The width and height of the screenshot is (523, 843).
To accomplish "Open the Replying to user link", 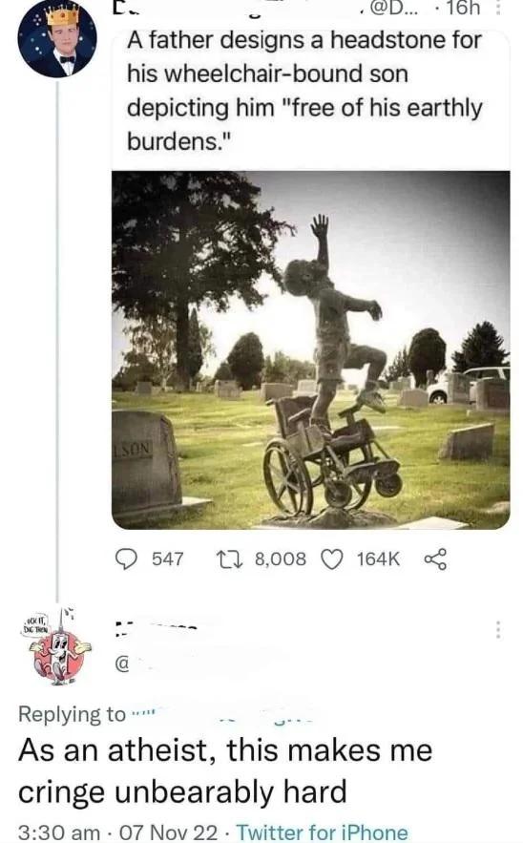I will [221, 715].
